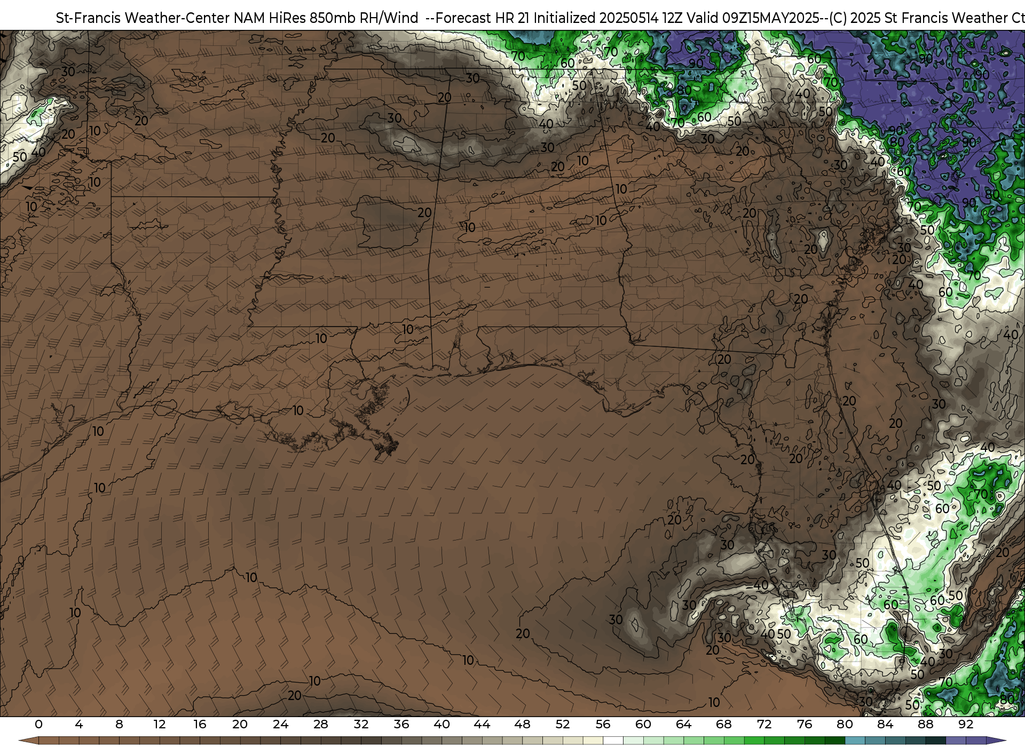Click the "(C) 2025 St Francis Weather" copyright text
Viewport: 1025px width, 747px height.
coord(918,18)
